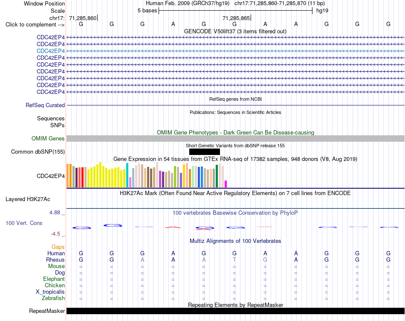Image resolution: width=405 pixels, height=321 pixels.
Task: Select the 'Chicken' alignment row label
Action: pos(55,285)
